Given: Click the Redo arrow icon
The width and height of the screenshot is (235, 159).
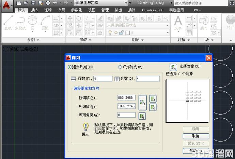Looking at the screenshot, I should click(66, 3).
